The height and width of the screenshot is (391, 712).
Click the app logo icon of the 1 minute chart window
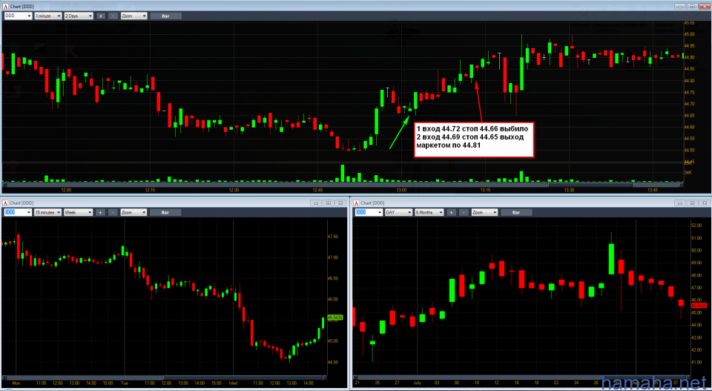point(5,6)
